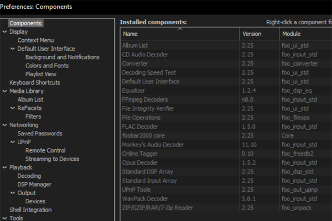Open UPnP preferences page
Screen dimensions: 332x221
24,142
